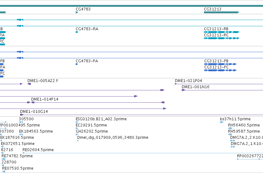This screenshot has width=263, height=173.
Task: Click the CG31213-PC protein label
Action: pyautogui.click(x=216, y=67)
